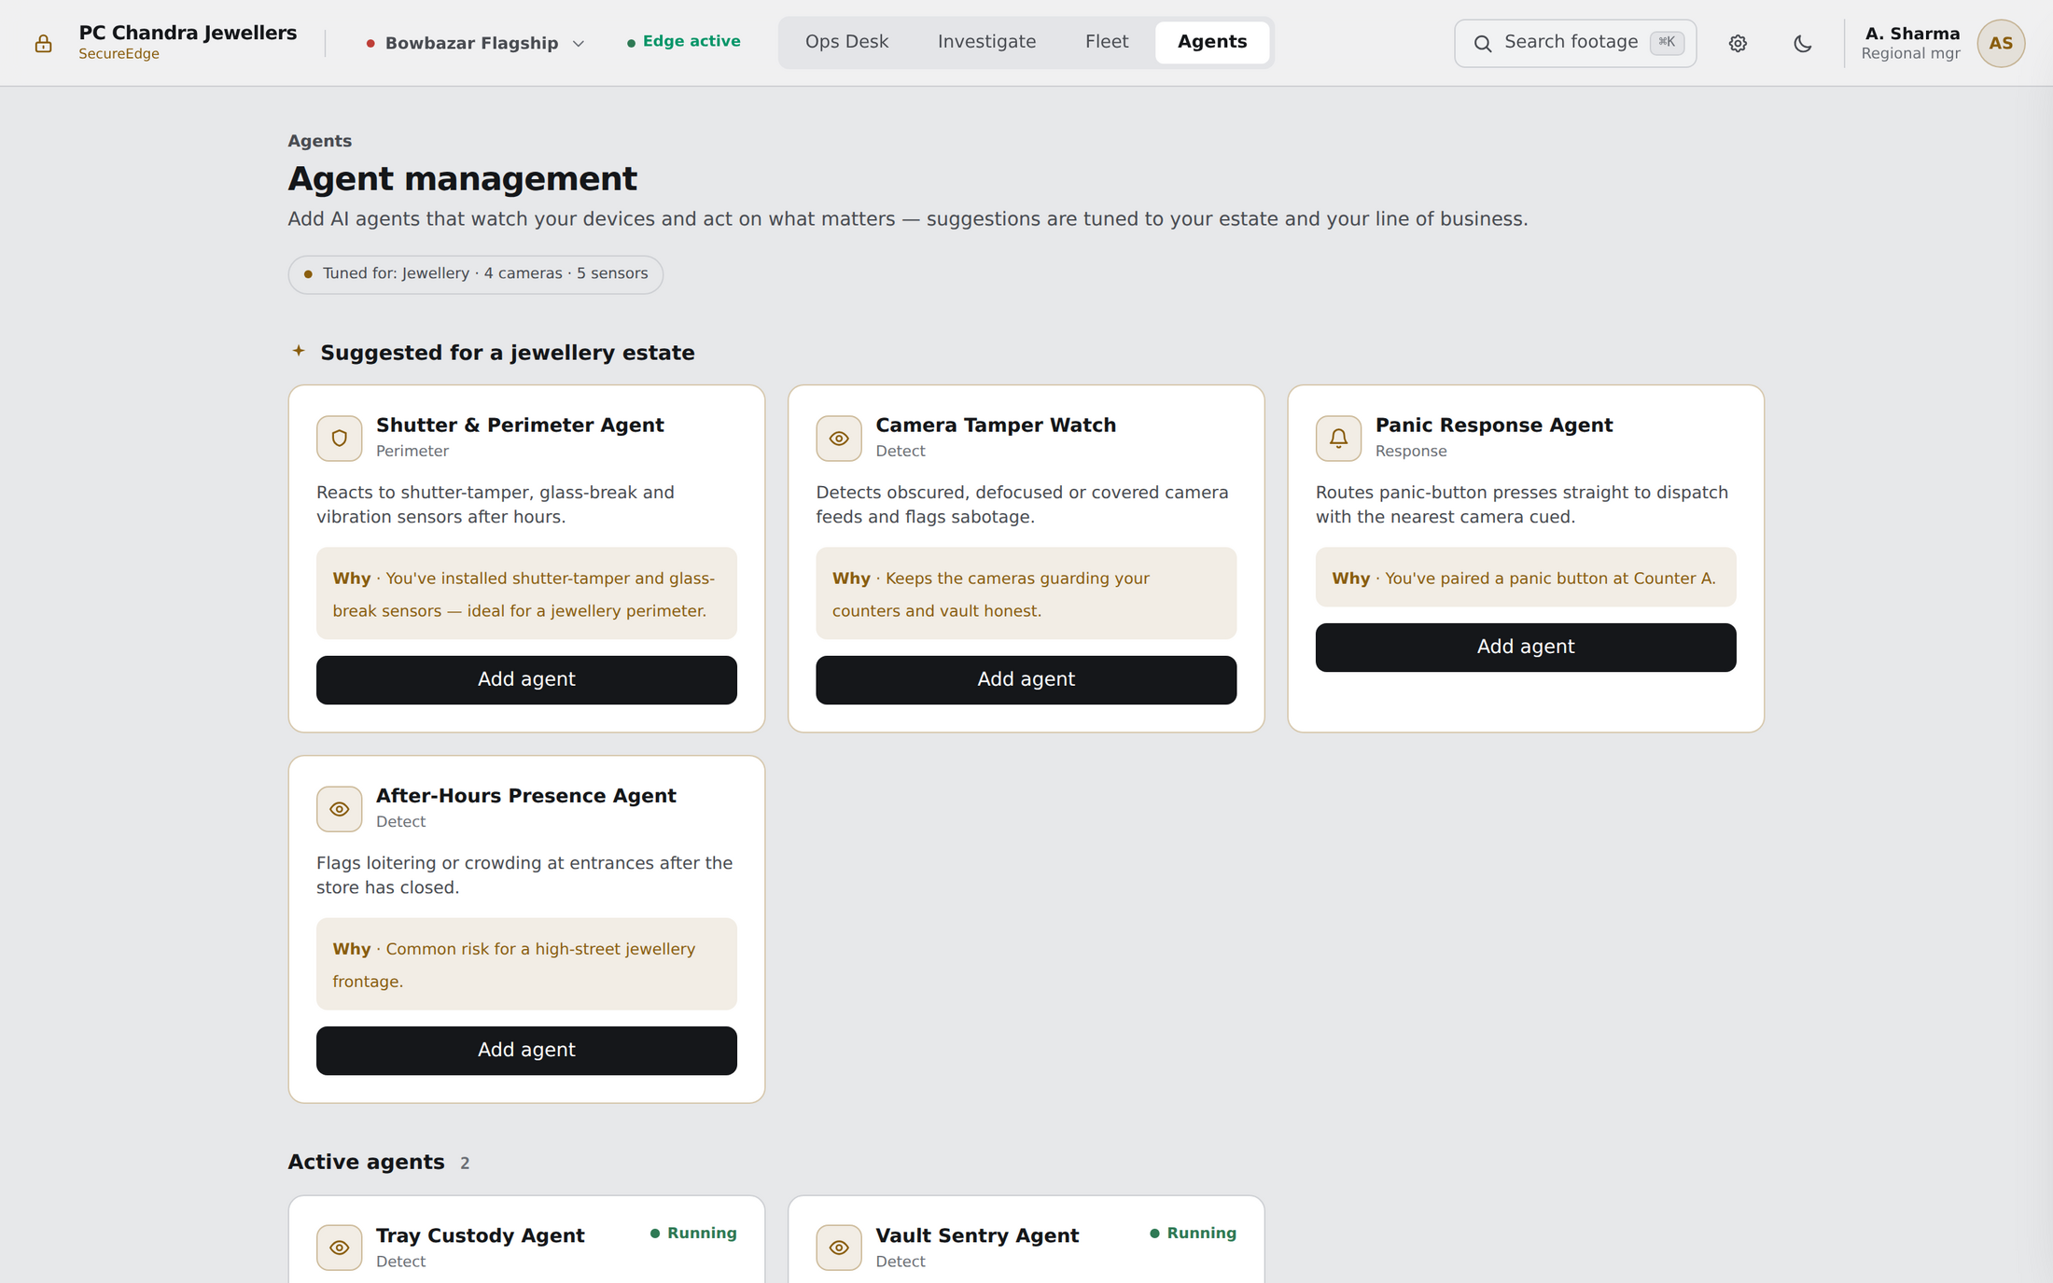Click Camera Tamper Watch eye icon
This screenshot has height=1283, width=2053.
(x=839, y=439)
